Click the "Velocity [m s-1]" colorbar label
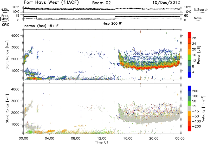Image resolution: width=208 pixels, height=144 pixels. click(203, 109)
